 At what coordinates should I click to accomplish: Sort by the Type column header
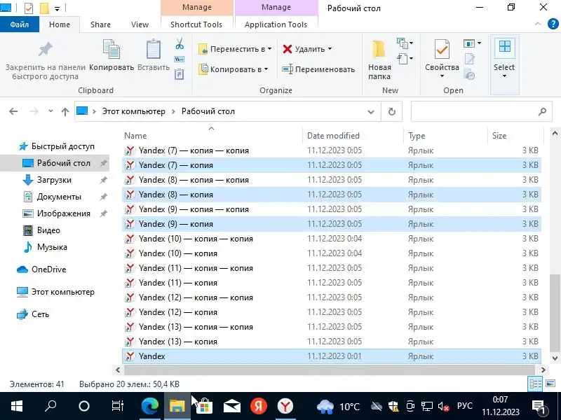pyautogui.click(x=445, y=135)
